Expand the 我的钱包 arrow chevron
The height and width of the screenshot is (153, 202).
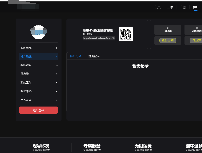click(56, 66)
